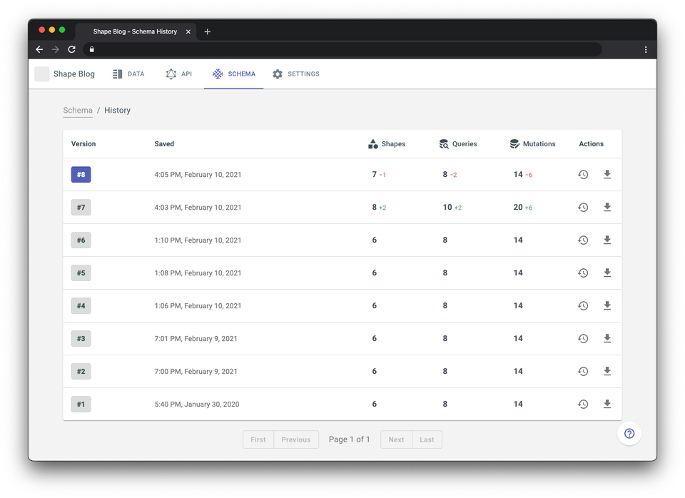
Task: Download version #1 of the schema
Action: tap(607, 404)
